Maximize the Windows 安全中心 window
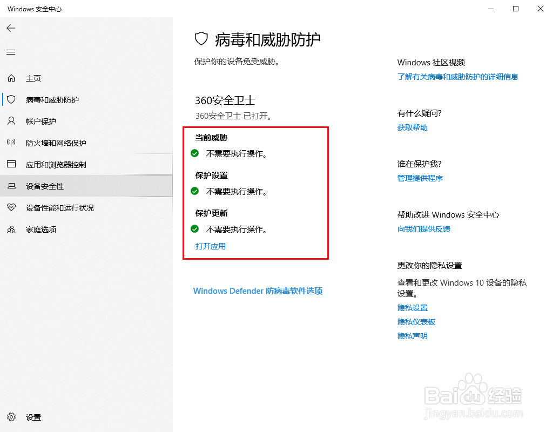553x432 pixels. point(516,9)
